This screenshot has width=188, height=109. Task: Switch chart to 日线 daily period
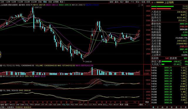(40, 2)
